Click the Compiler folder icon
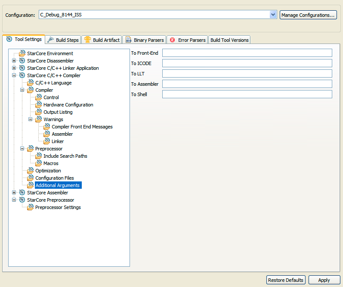The height and width of the screenshot is (287, 343). click(31, 90)
